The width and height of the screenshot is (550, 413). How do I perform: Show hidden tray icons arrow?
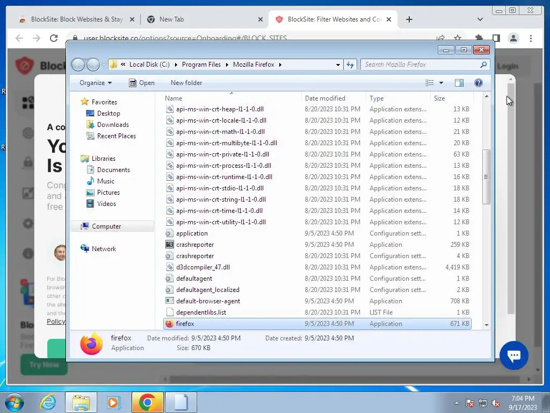tap(457, 403)
